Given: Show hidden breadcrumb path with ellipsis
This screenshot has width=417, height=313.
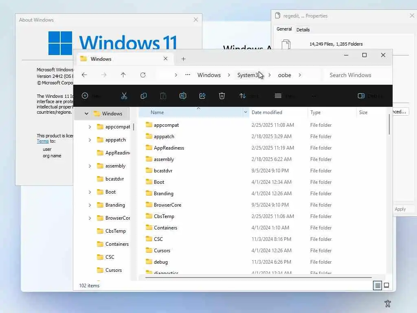Looking at the screenshot, I should pos(188,75).
